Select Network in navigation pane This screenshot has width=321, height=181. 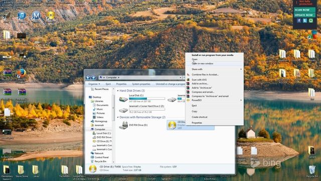coord(99,153)
